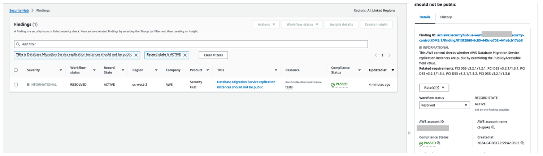Click inside the Add filter search field

click(x=191, y=44)
